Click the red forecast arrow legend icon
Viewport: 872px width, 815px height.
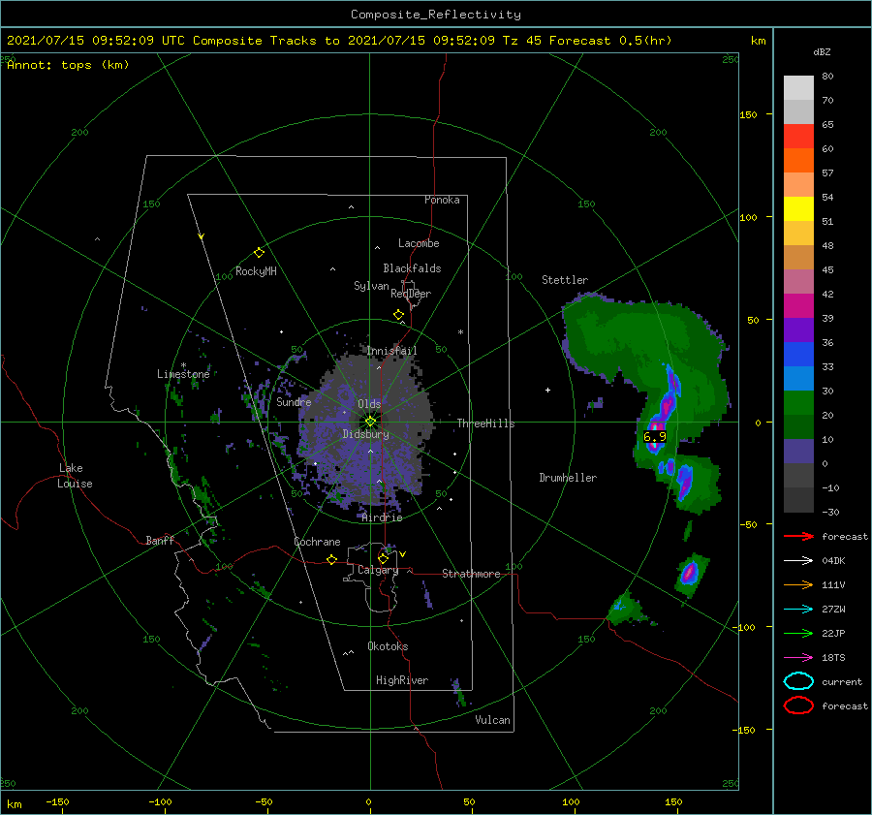pyautogui.click(x=798, y=536)
